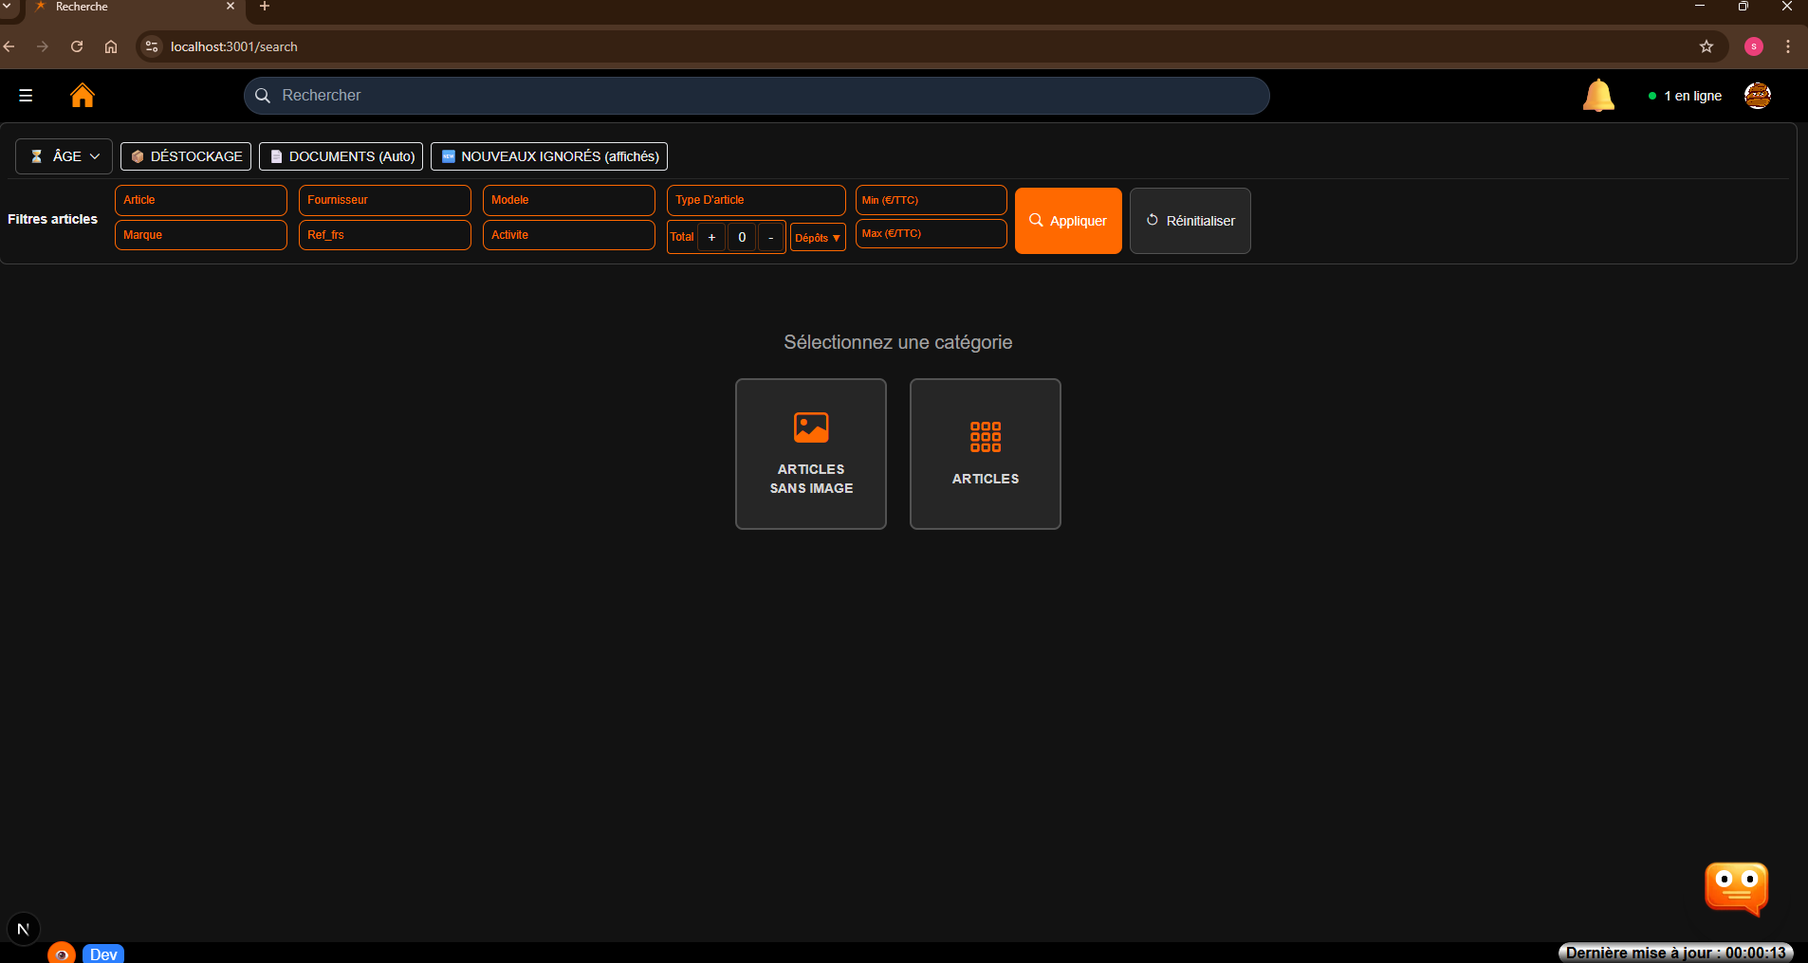Click the Réinitialiser button
Viewport: 1808px width, 963px height.
[1190, 221]
